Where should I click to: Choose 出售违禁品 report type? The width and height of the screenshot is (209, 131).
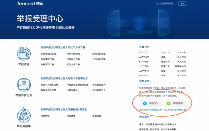coord(72,90)
